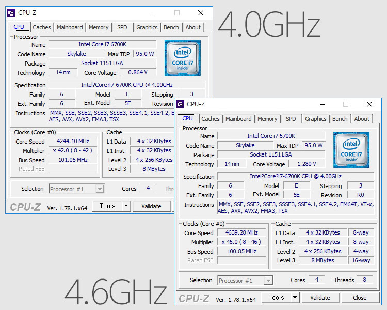The image size is (387, 310).
Task: Click Code Name Skylake in front window
Action: tap(245, 145)
